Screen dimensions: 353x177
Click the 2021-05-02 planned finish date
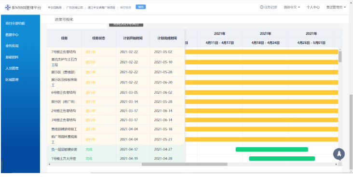pyautogui.click(x=163, y=52)
